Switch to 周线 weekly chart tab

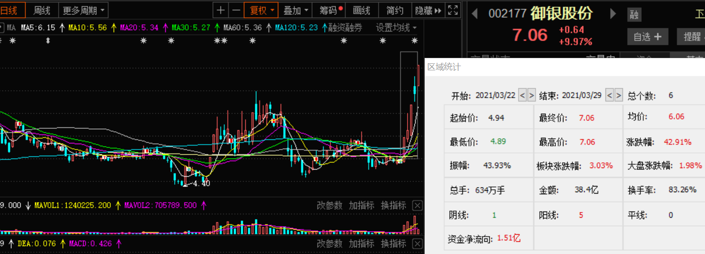(x=42, y=10)
